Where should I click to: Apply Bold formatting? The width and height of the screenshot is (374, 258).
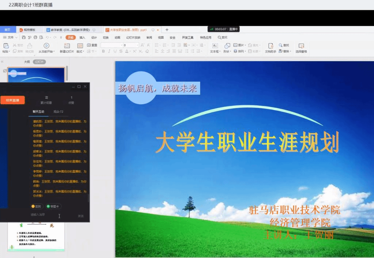coord(103,51)
